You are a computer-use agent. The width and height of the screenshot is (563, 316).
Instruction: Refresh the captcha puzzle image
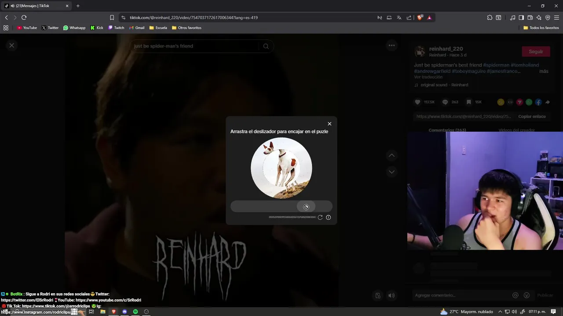320,217
